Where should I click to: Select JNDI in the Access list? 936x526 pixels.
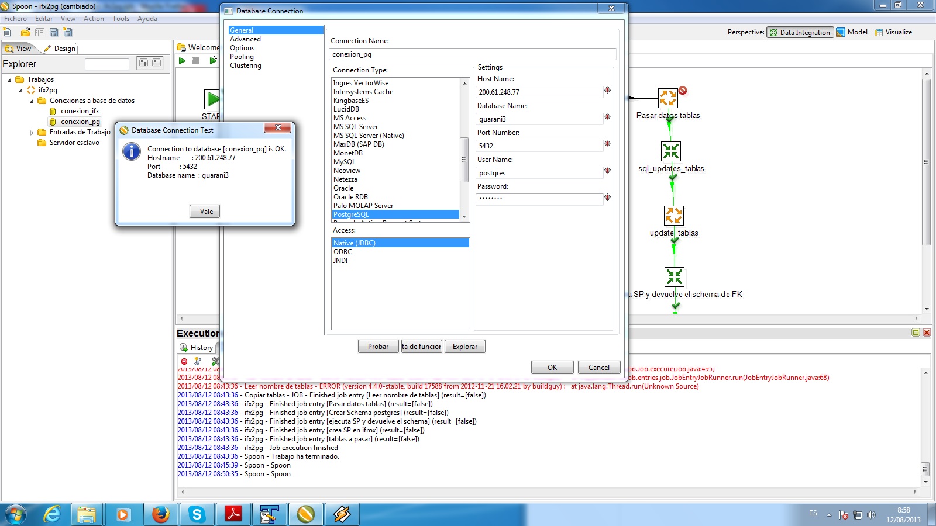coord(340,261)
